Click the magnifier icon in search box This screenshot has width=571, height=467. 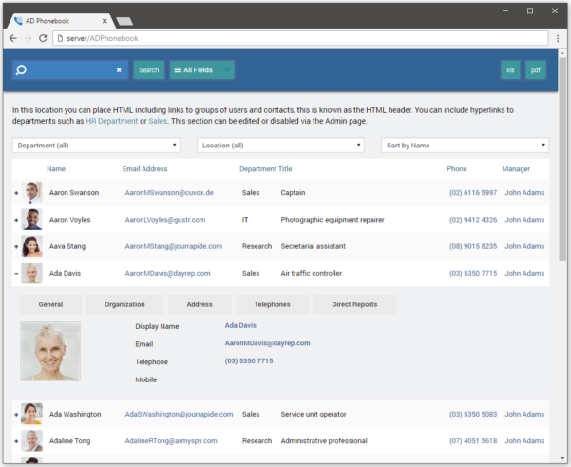pyautogui.click(x=22, y=70)
